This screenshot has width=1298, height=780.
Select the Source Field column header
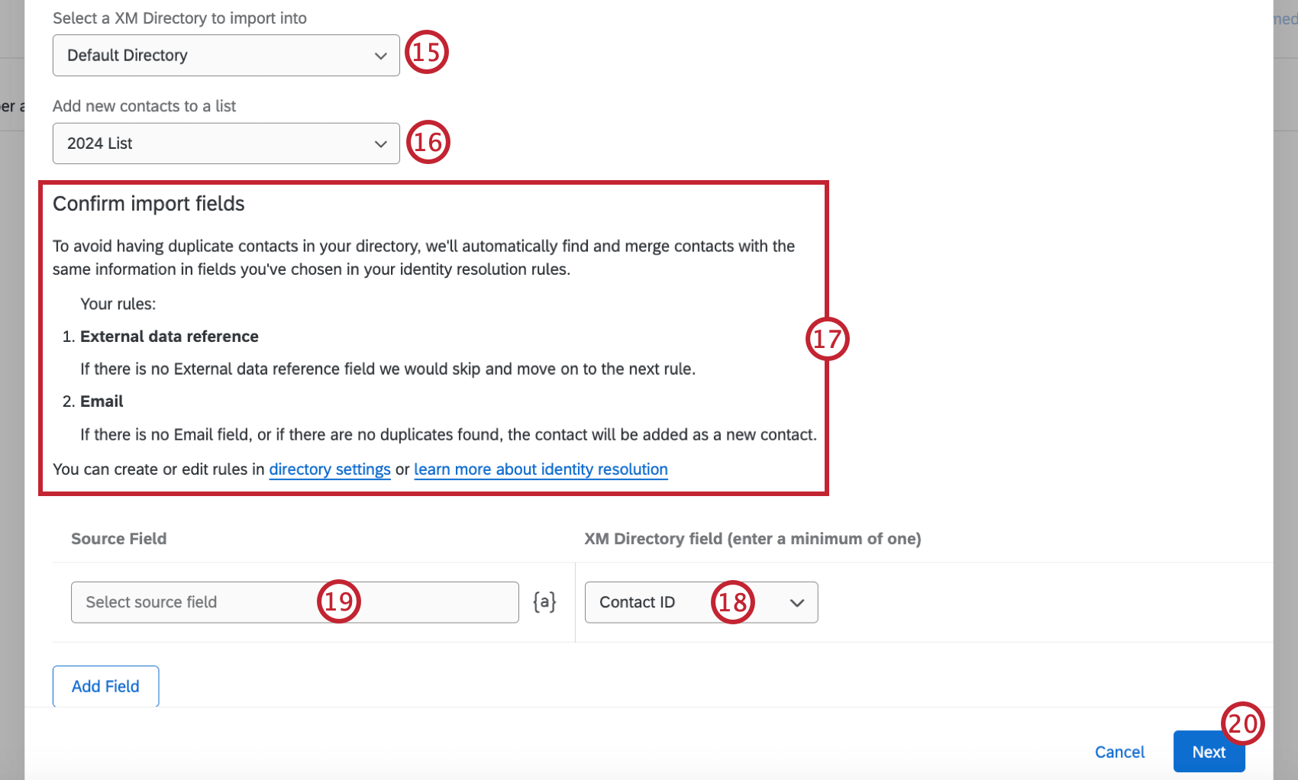click(x=118, y=538)
